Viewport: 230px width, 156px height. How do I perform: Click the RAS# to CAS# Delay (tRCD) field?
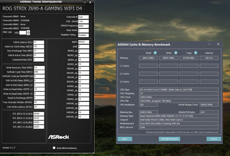39,47
